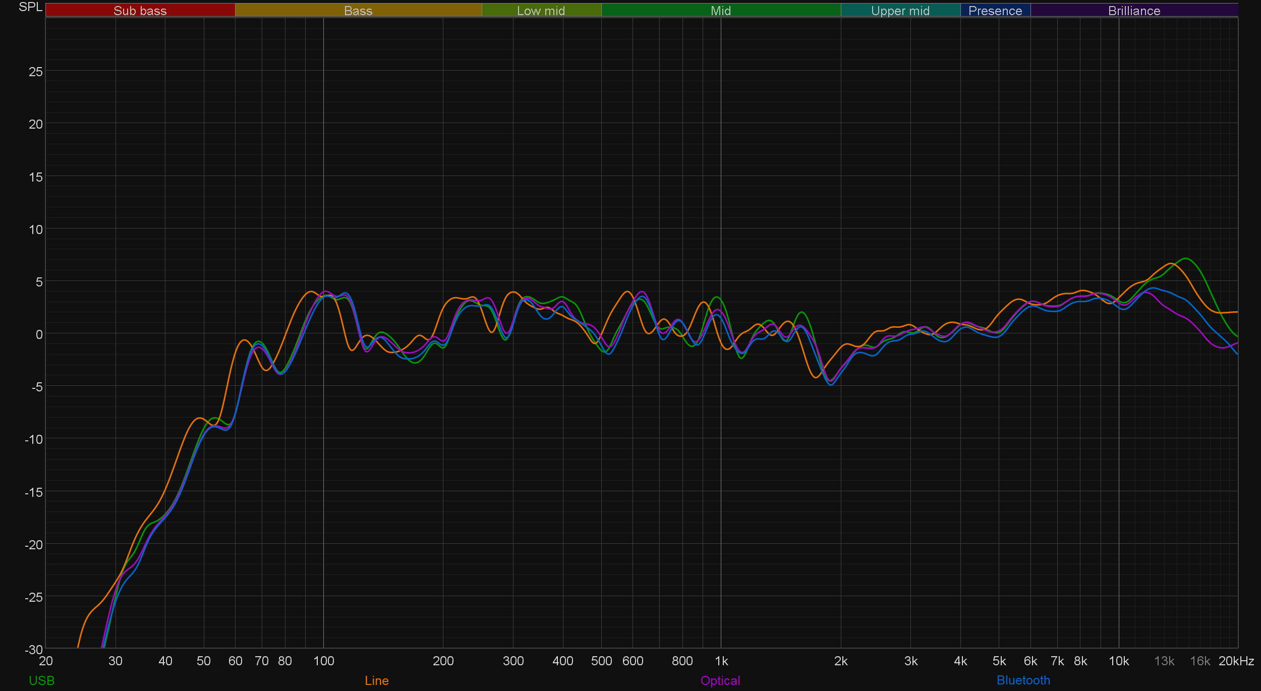The width and height of the screenshot is (1261, 691).
Task: Click the Bass frequency band header
Action: [358, 11]
